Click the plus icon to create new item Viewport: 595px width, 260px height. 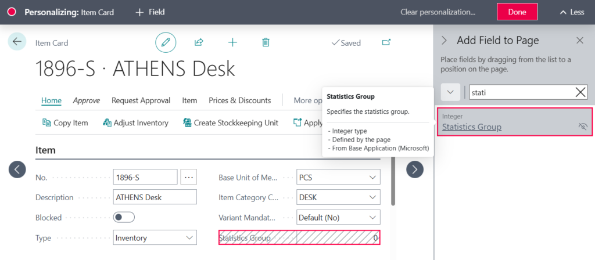pos(232,42)
